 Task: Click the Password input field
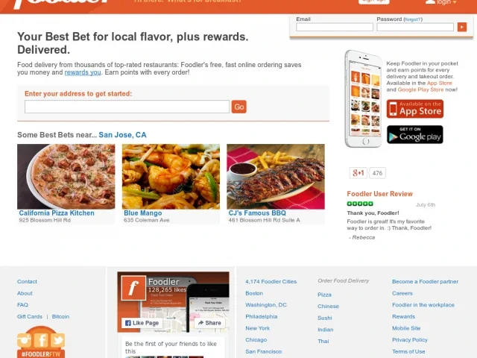415,27
